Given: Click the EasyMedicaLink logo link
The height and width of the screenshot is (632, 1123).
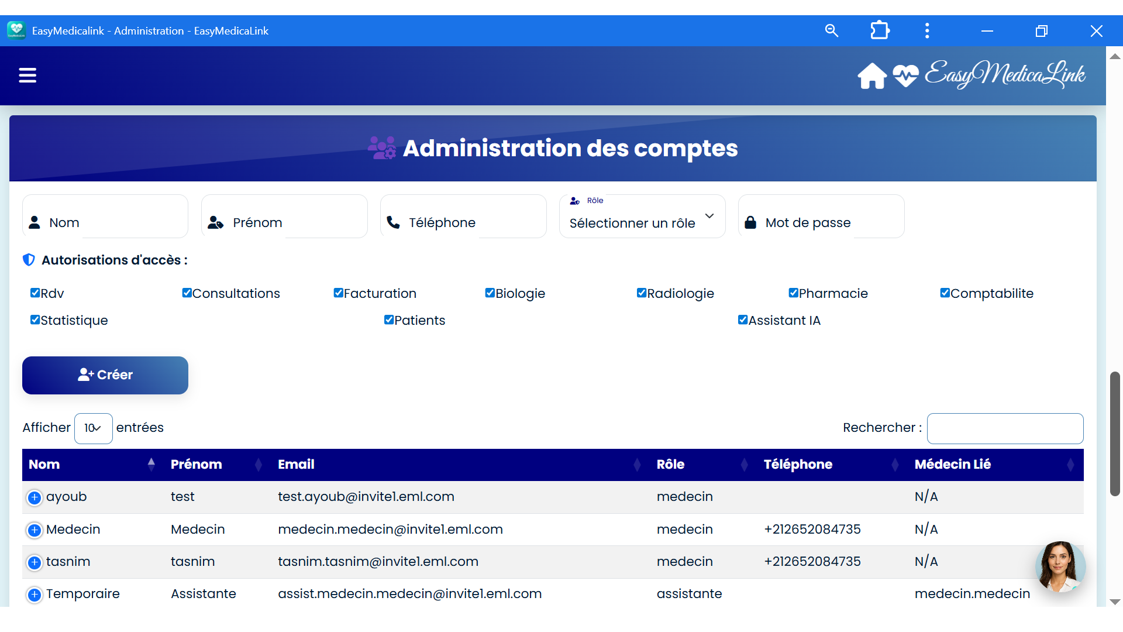Looking at the screenshot, I should 1004,75.
